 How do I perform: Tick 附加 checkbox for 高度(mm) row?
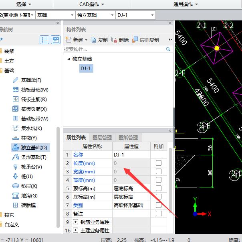[x=159, y=180]
